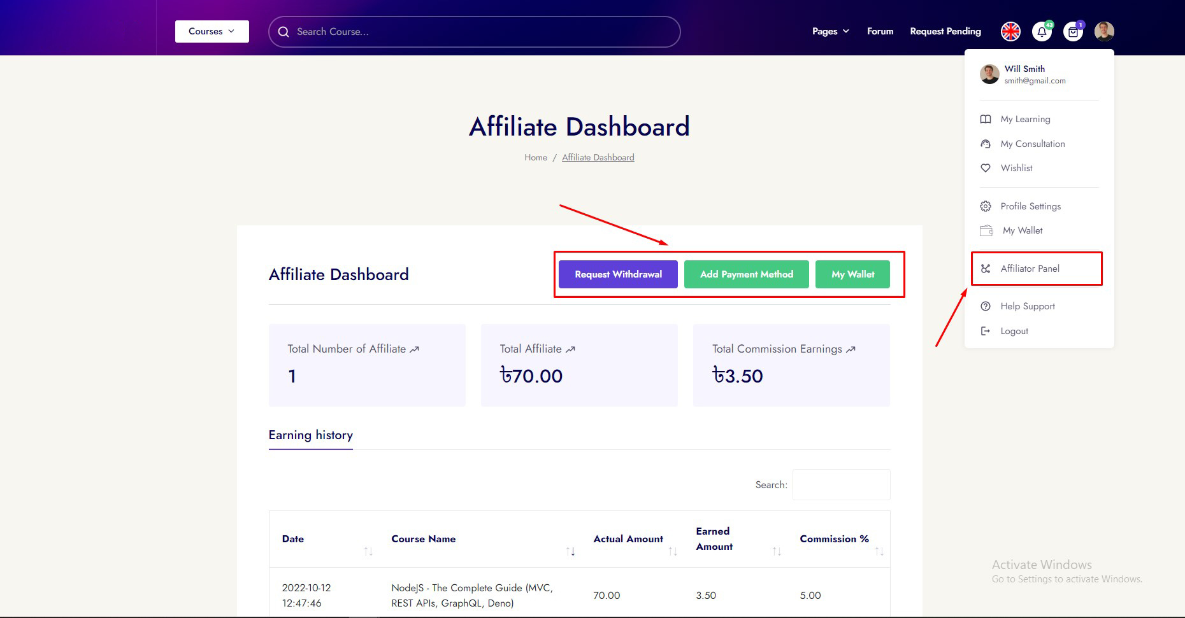This screenshot has width=1185, height=618.
Task: Click the Logout icon
Action: pyautogui.click(x=986, y=331)
